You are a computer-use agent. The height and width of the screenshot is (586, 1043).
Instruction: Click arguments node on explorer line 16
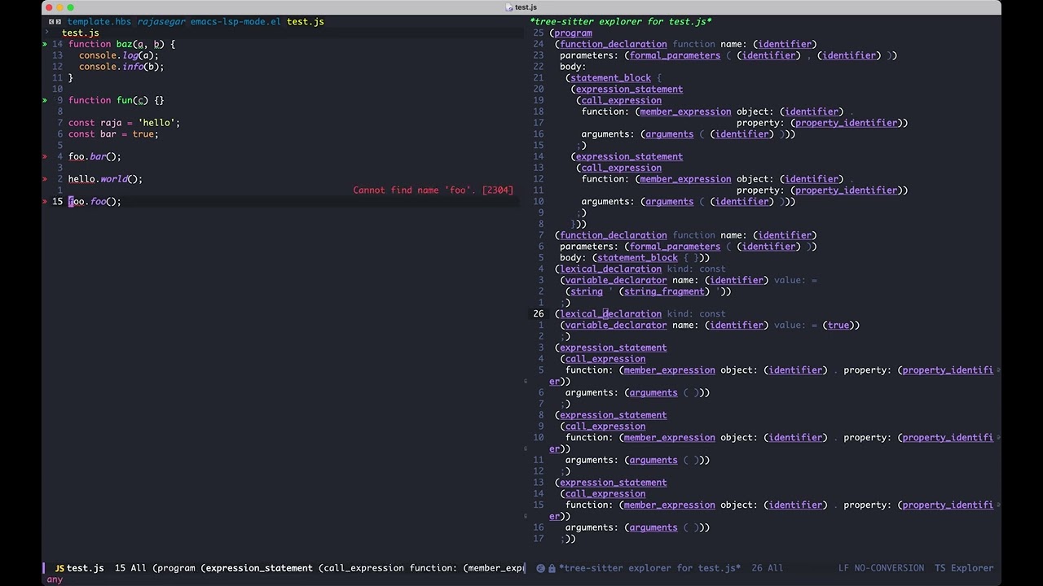pyautogui.click(x=669, y=134)
